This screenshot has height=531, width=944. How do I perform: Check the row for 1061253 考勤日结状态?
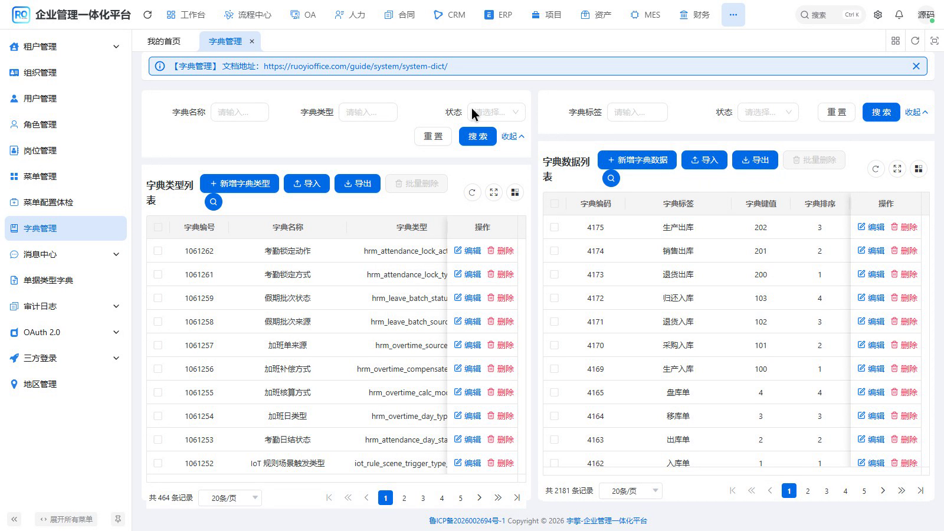click(x=158, y=440)
